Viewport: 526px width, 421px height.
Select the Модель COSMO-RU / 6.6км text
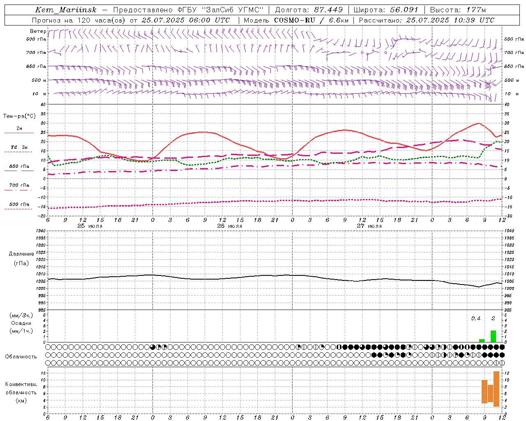(296, 20)
